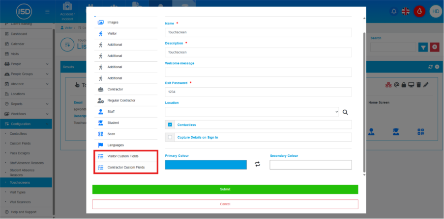Click the dialog's vertical scrollbar

(x=364, y=101)
